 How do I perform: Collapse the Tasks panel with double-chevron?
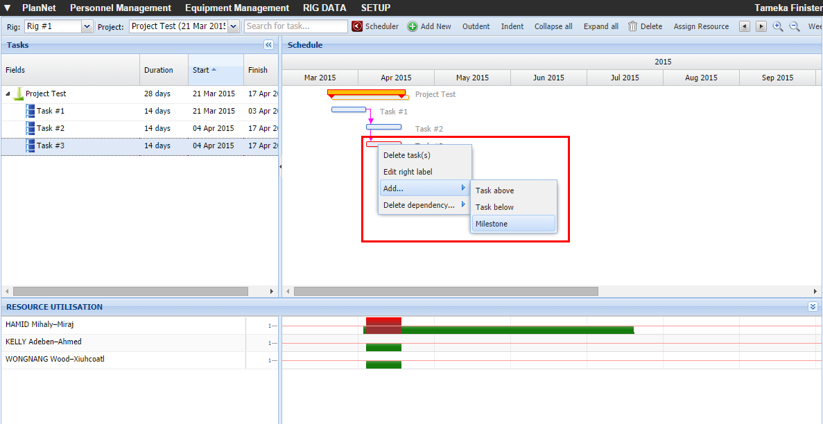click(x=269, y=45)
